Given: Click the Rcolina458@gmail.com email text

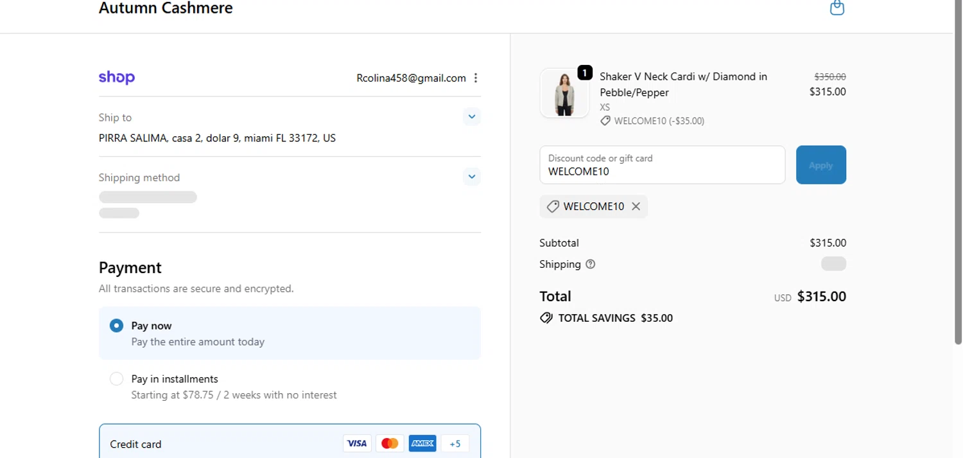Looking at the screenshot, I should [x=412, y=78].
